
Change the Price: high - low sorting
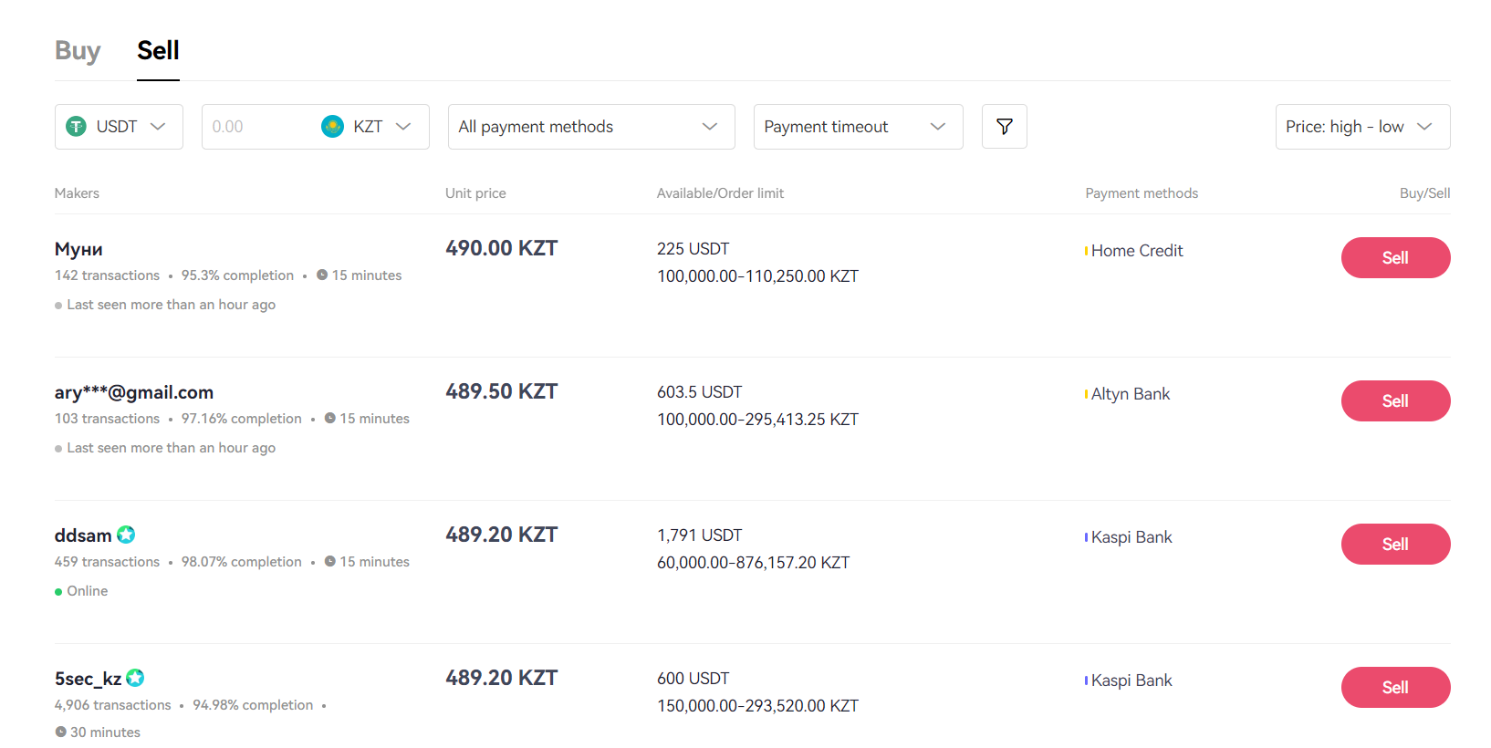1362,127
